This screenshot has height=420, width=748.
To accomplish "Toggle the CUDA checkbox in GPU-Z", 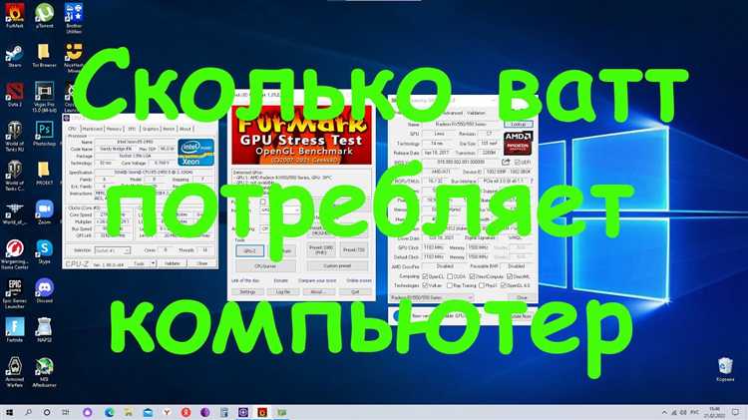I will [450, 276].
